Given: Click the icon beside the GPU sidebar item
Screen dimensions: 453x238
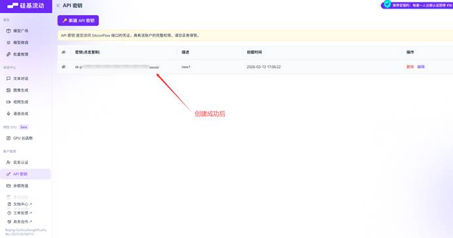Looking at the screenshot, I should (x=8, y=138).
